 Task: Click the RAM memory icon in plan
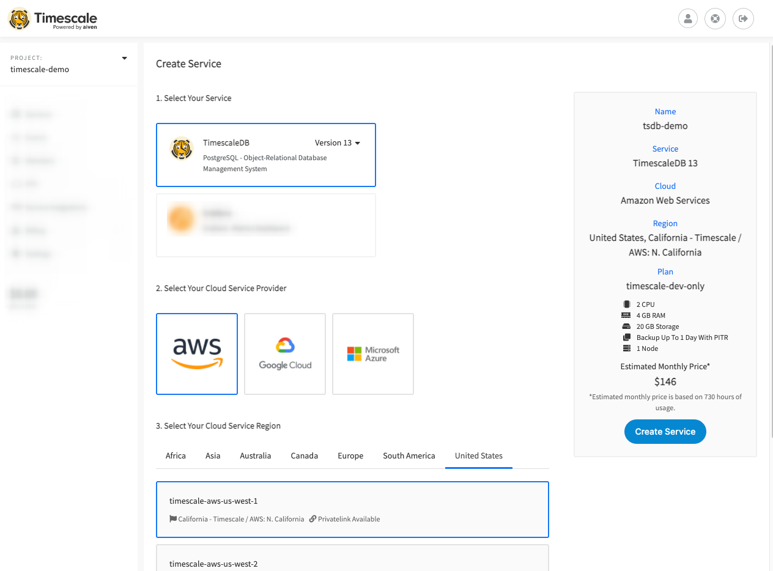pos(626,315)
